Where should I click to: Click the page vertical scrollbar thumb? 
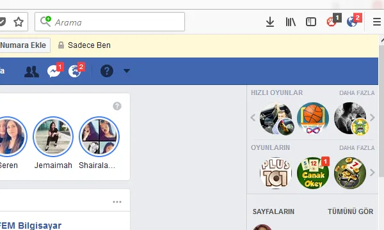381,111
